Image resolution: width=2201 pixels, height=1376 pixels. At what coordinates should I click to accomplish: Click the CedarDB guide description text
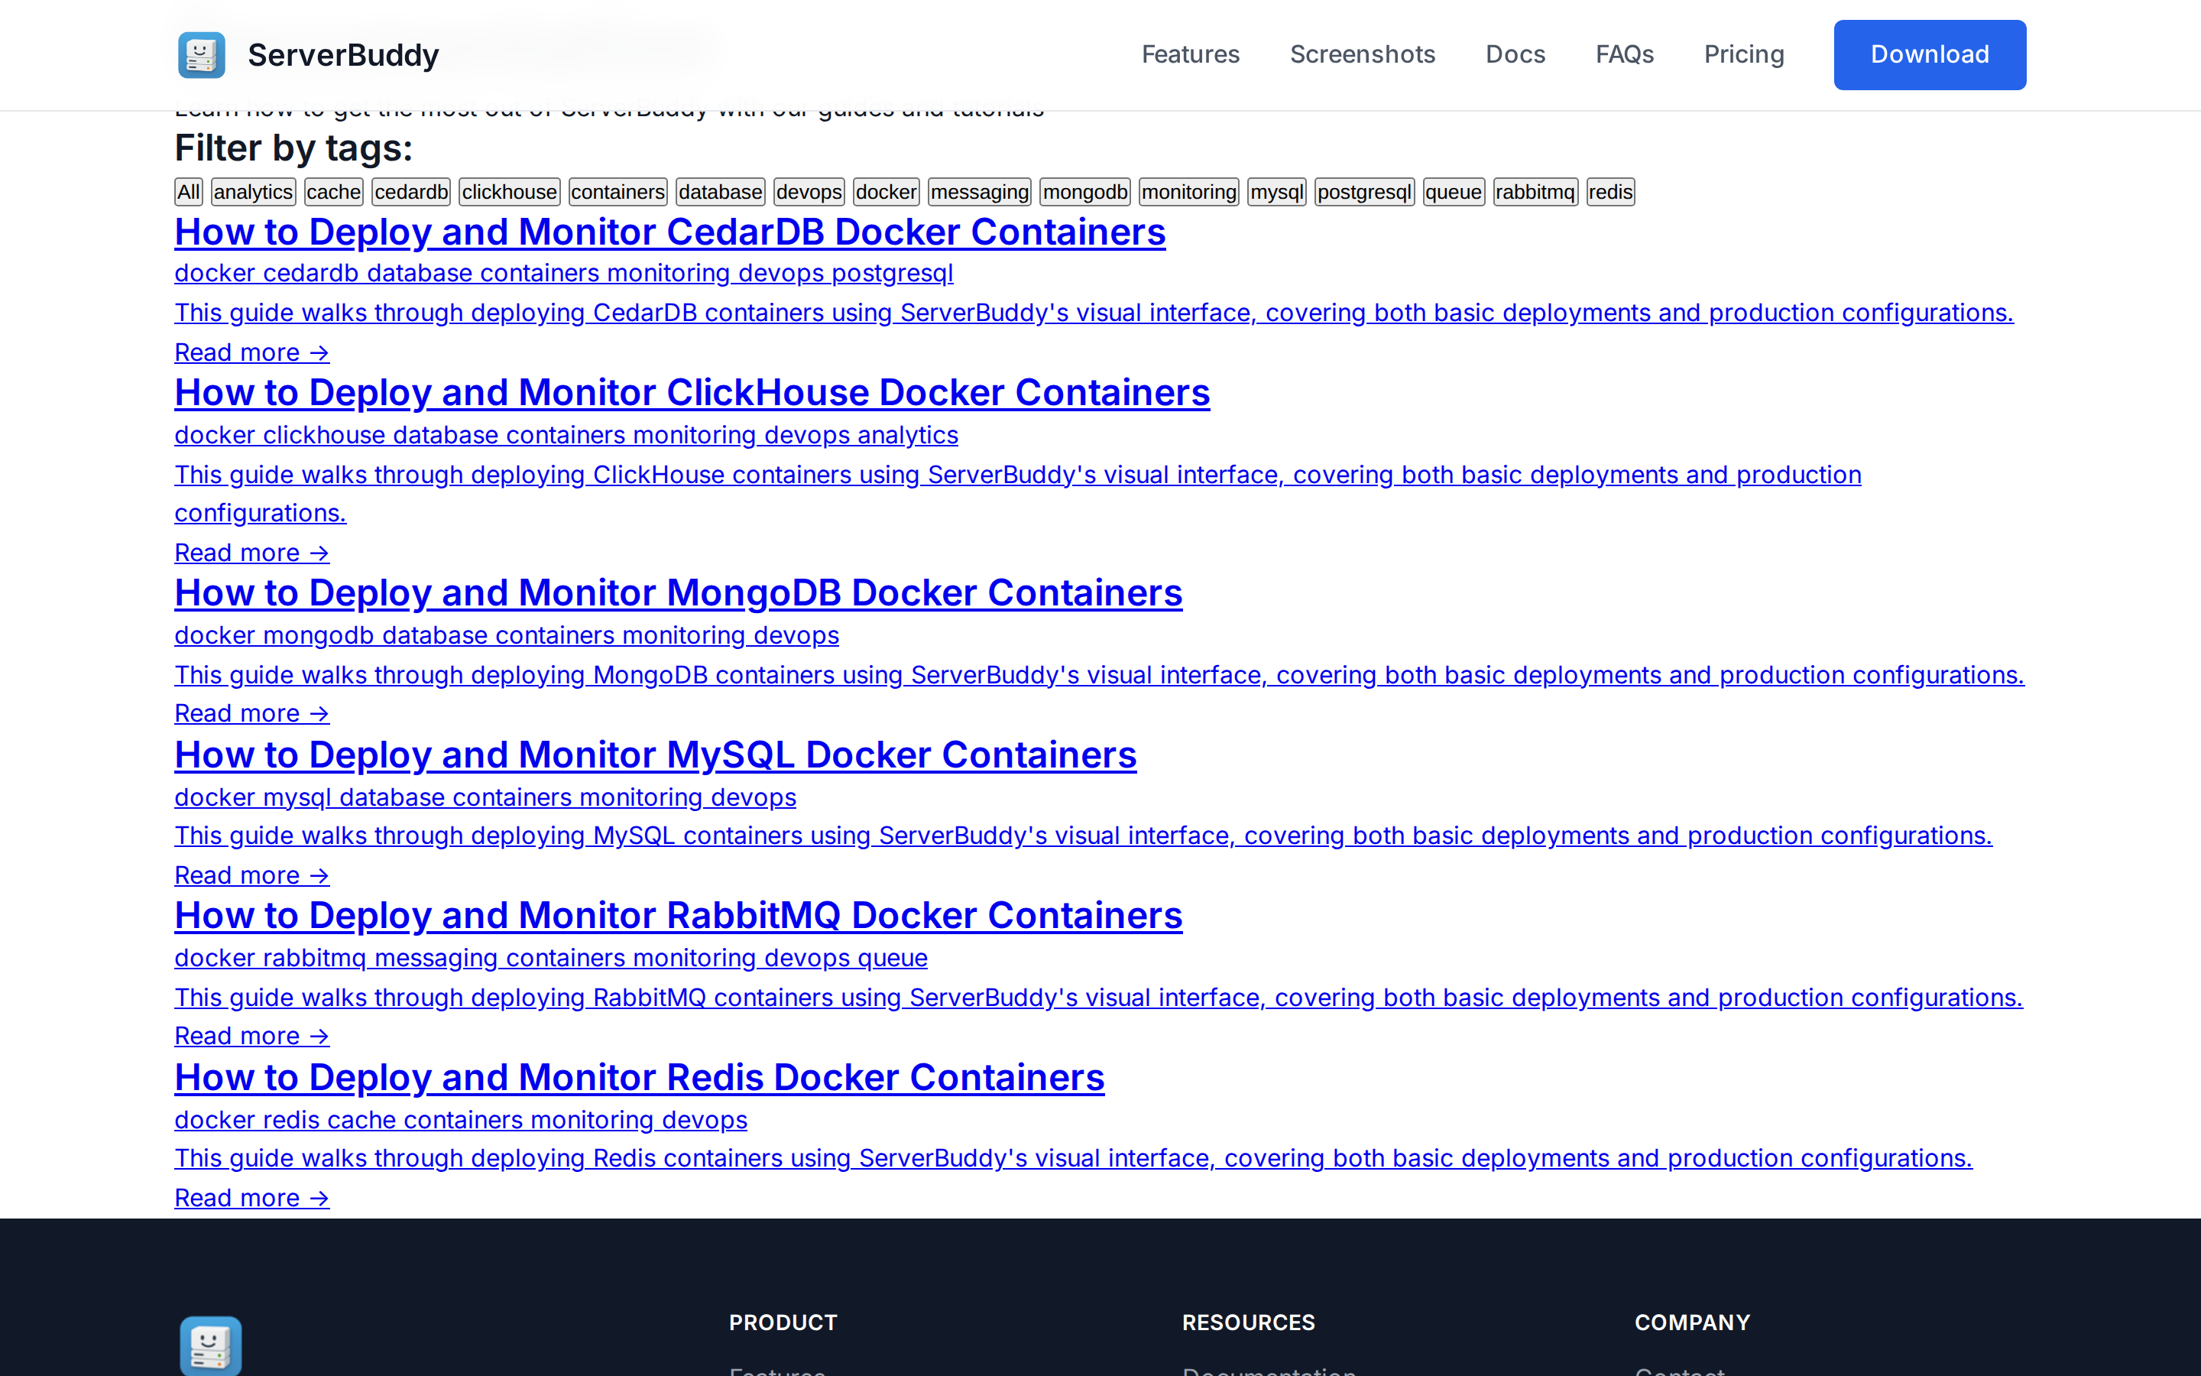click(x=1094, y=312)
